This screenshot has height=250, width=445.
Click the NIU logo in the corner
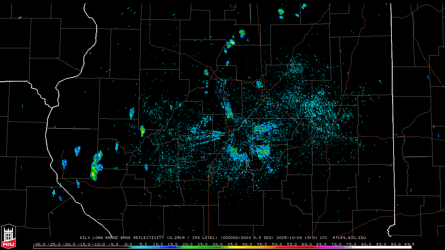(x=8, y=237)
